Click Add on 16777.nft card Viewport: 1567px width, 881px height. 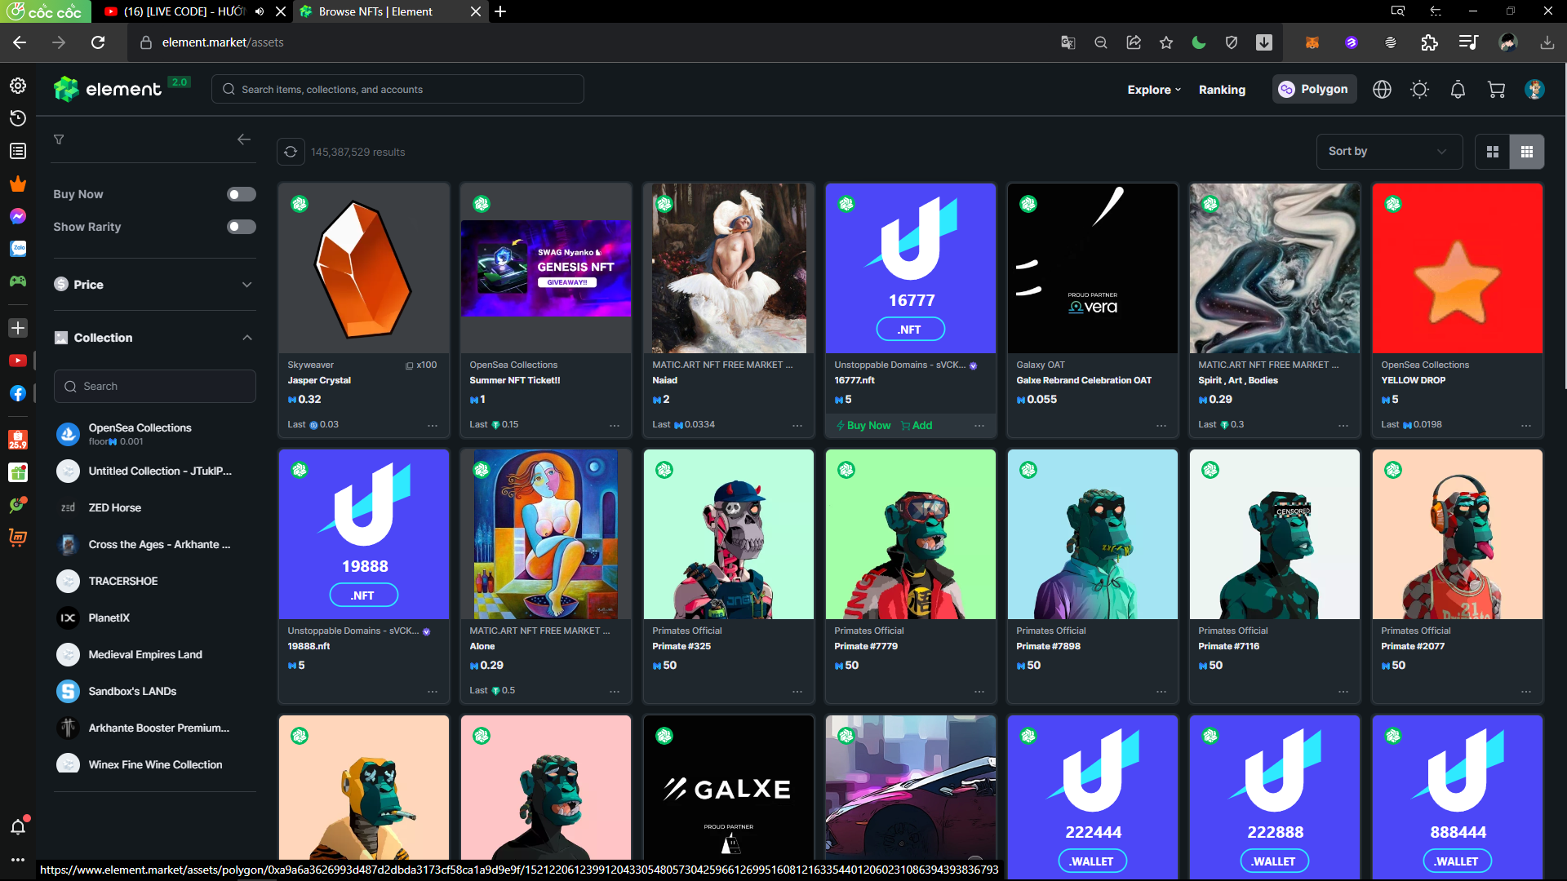(917, 426)
